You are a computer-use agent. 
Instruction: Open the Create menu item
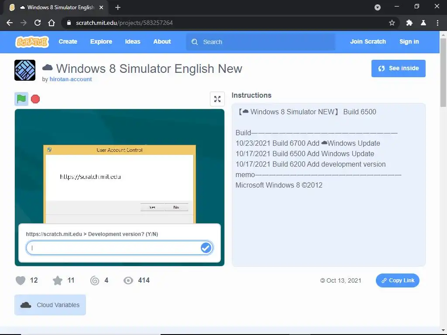(x=68, y=41)
